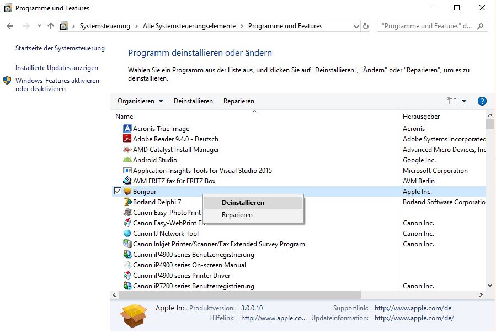Click Deinstallieren in the toolbar
This screenshot has height=332, width=496.
193,101
